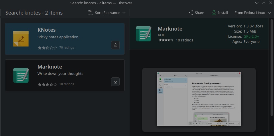Click the chevron beside From Fedora Linux
The height and width of the screenshot is (136, 274).
point(269,13)
